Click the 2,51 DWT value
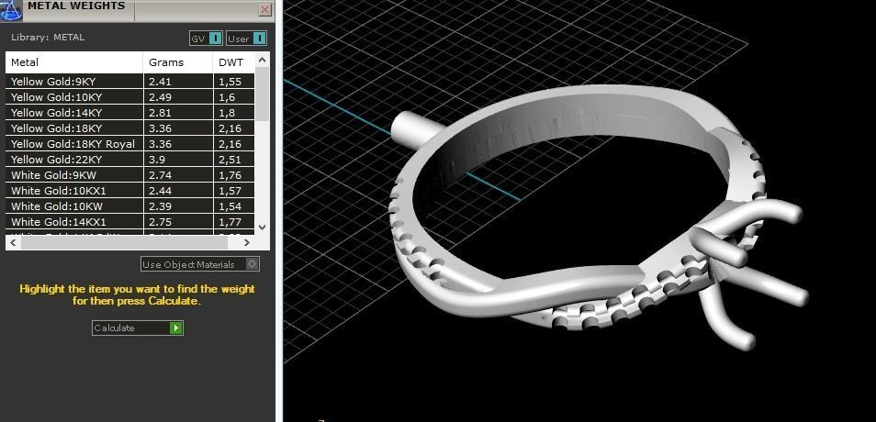This screenshot has width=876, height=422. [230, 160]
